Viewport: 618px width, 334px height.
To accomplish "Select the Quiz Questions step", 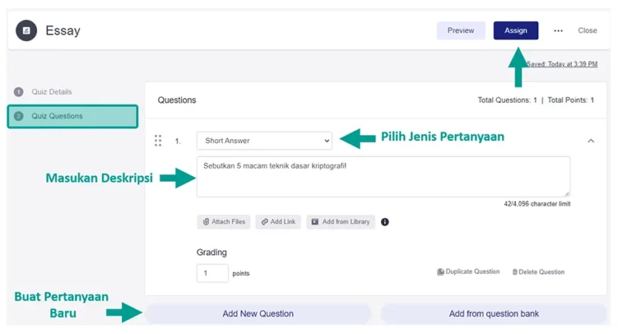I will (73, 116).
